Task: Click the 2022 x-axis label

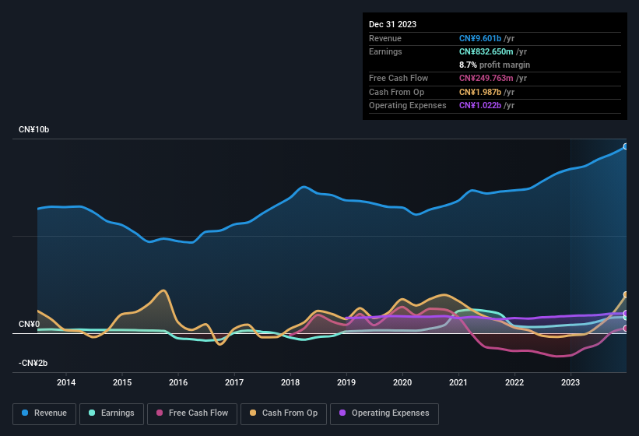Action: tap(514, 382)
